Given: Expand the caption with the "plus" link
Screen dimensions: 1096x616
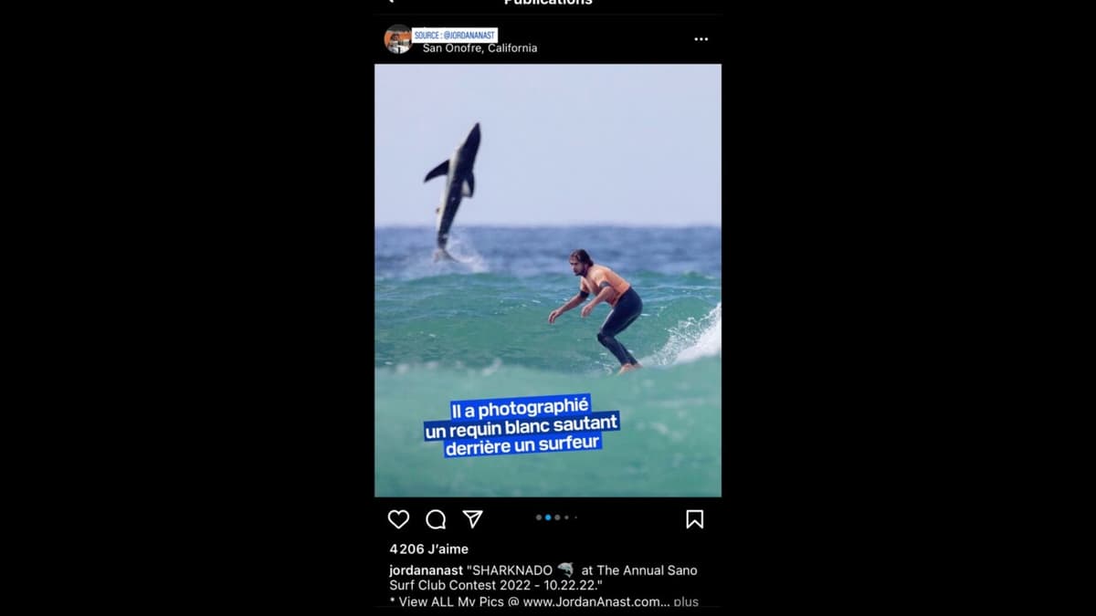Looking at the screenshot, I should click(x=686, y=601).
